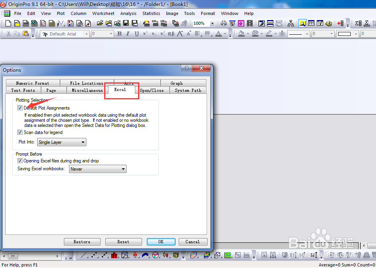Viewport: 376px width, 268px height.
Task: Click the Open project folder icon
Action: pyautogui.click(x=100, y=23)
